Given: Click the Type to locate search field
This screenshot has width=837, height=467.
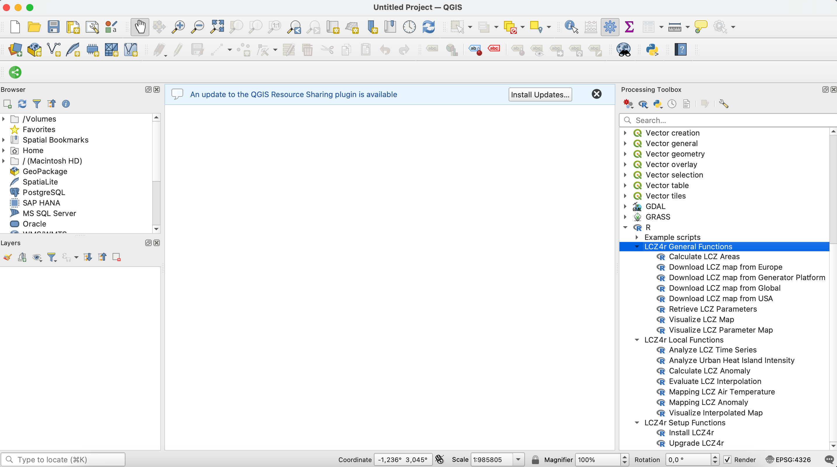Looking at the screenshot, I should click(64, 459).
